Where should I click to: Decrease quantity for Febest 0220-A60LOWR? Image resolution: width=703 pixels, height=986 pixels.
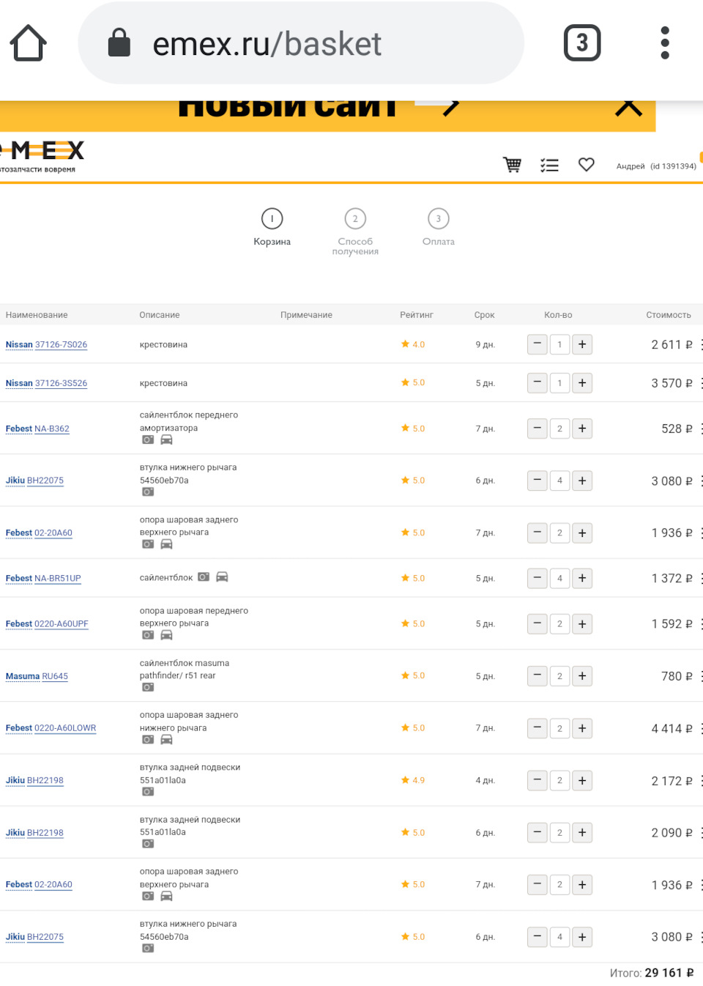tap(538, 728)
